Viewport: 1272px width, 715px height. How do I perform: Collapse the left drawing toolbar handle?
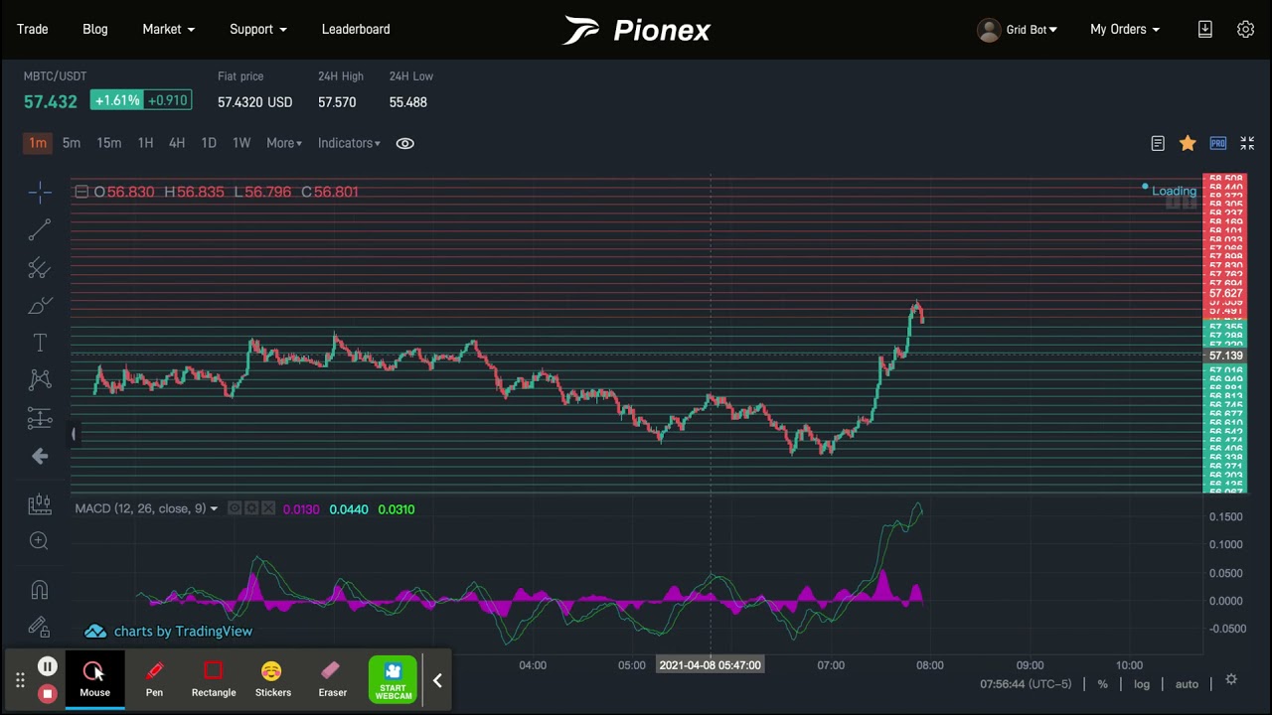pos(74,434)
